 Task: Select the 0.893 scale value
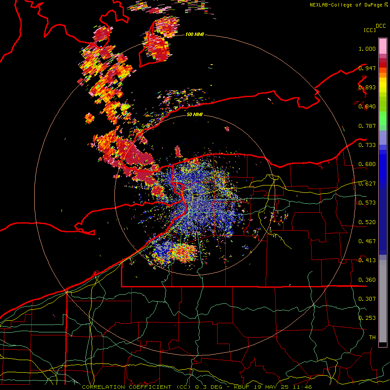367,87
